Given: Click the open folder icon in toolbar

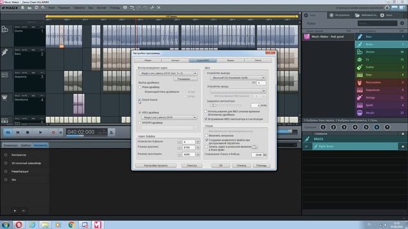Looking at the screenshot, I should pos(29,8).
